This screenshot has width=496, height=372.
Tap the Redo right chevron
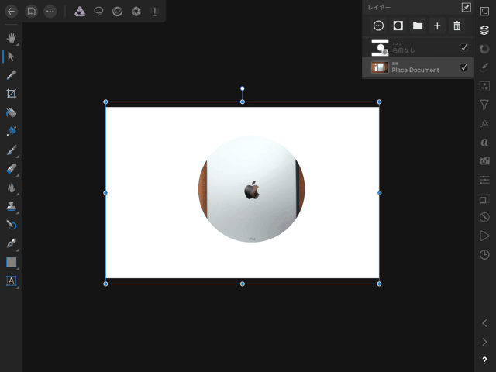coord(484,342)
